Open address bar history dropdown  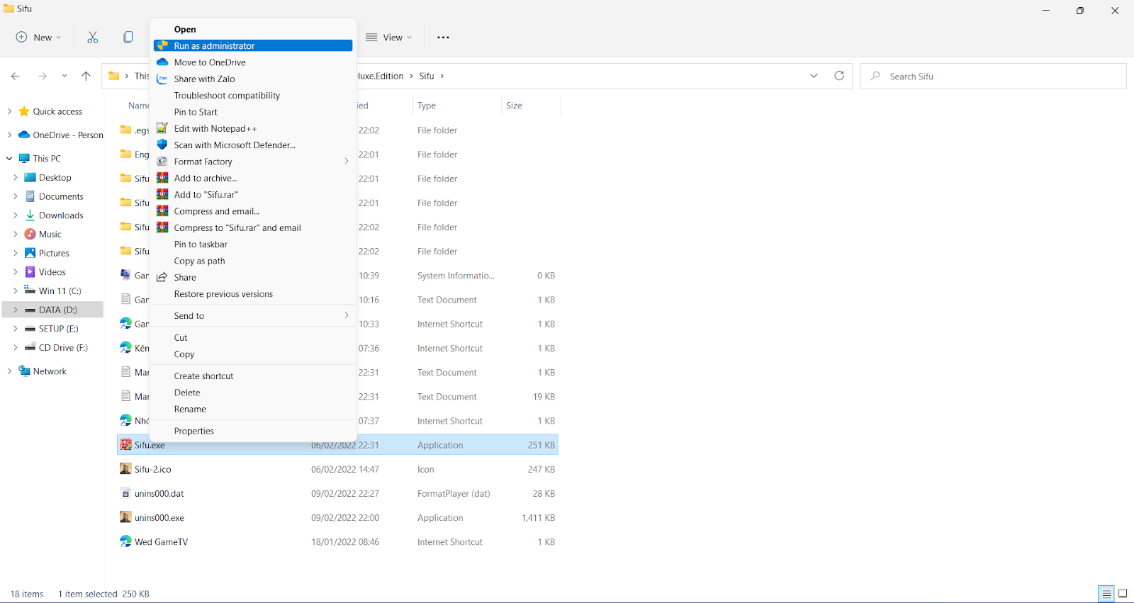click(x=814, y=76)
